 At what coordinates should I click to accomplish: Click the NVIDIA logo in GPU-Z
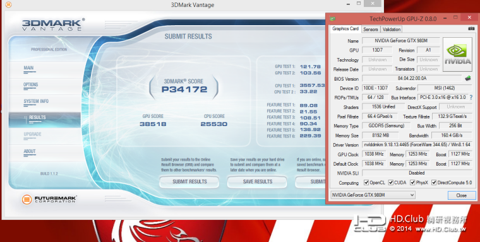click(x=457, y=54)
